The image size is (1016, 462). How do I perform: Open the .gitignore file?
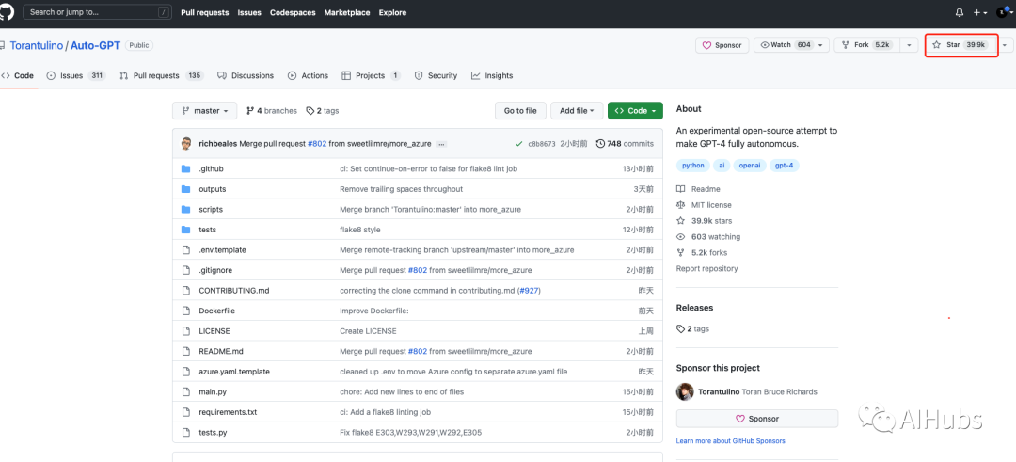tap(214, 270)
